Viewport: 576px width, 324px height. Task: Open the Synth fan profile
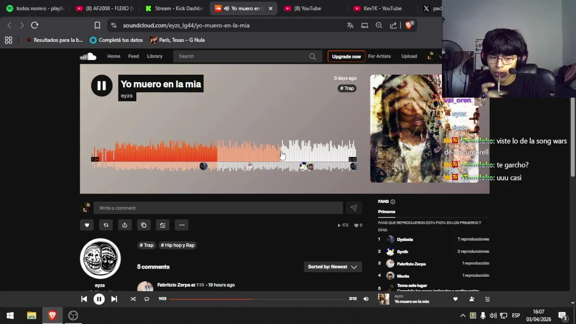402,252
